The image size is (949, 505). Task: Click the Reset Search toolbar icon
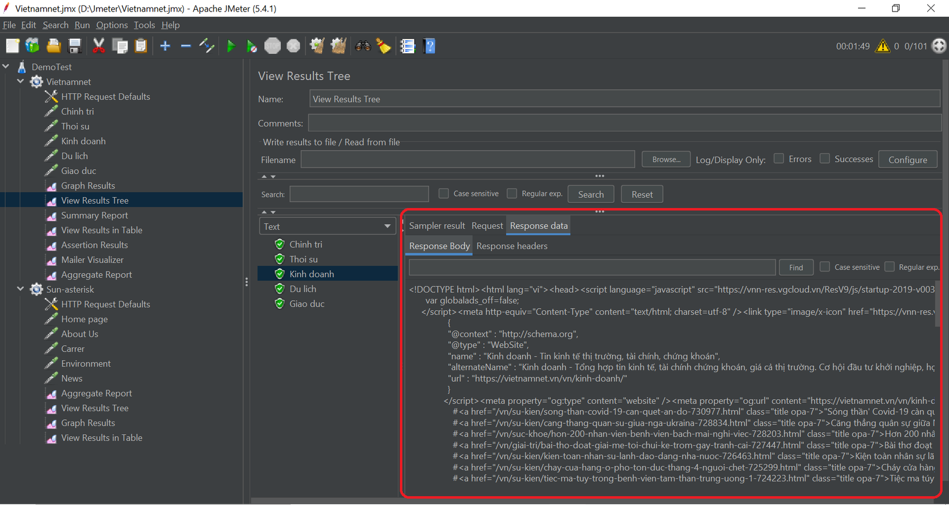point(384,46)
